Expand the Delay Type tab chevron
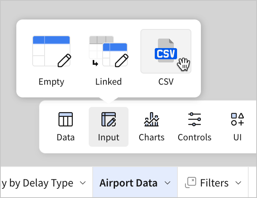 [83, 183]
